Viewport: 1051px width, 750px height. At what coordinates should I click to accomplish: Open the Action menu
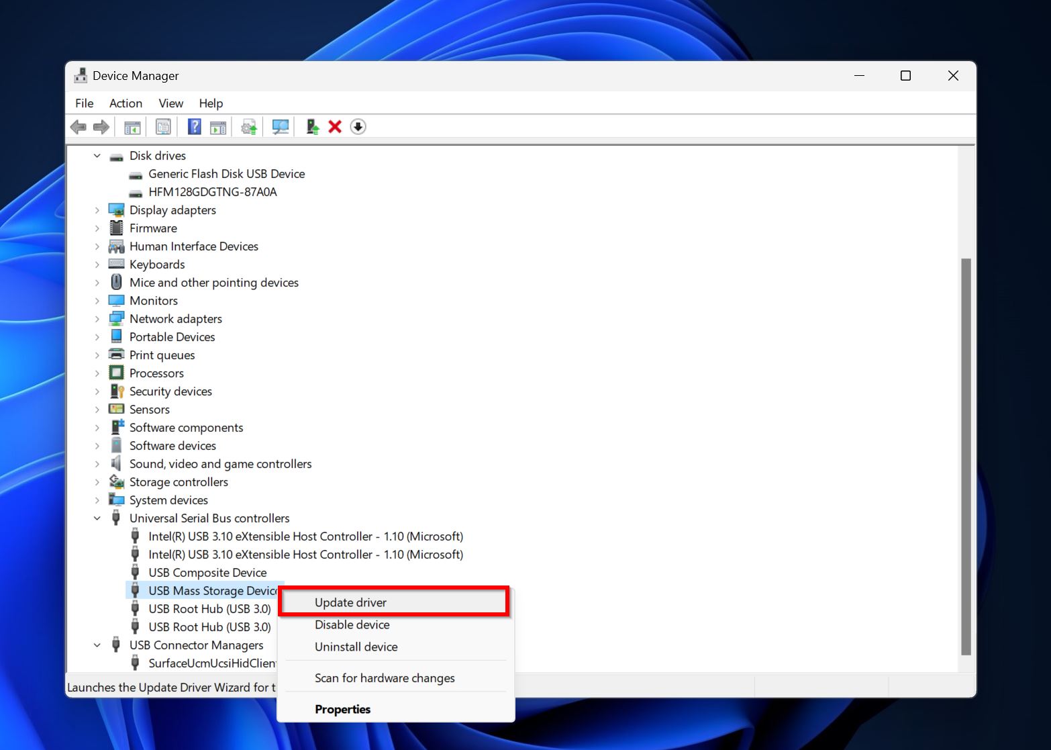click(126, 103)
